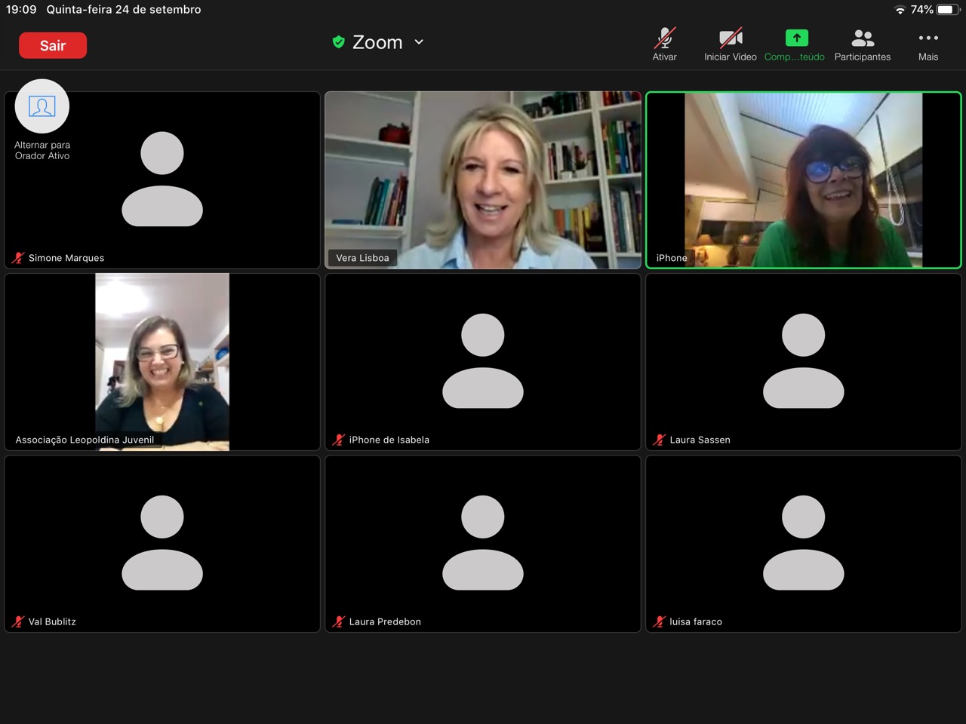Tap muted mic icon beside Laura Predebon

[x=339, y=621]
